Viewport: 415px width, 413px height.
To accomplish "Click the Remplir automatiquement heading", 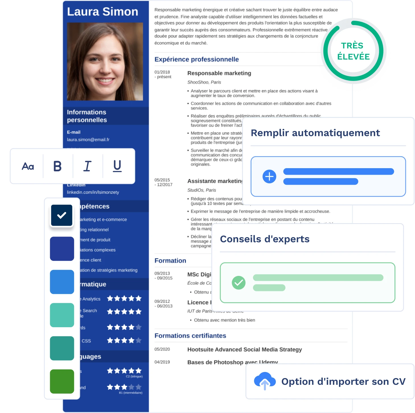I will coord(315,133).
